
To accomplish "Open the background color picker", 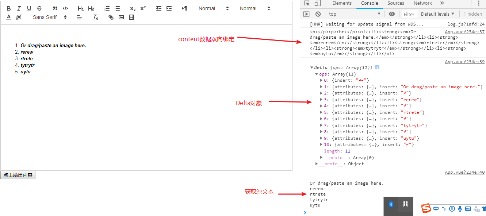I will (19, 17).
